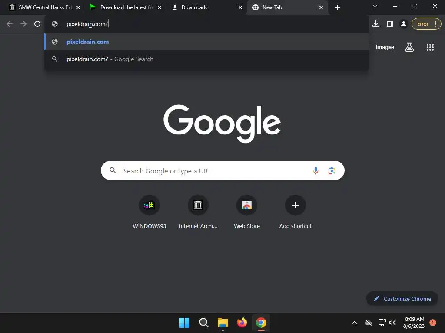Click the Search Google or type a URL box
This screenshot has height=333, width=445.
coord(222,171)
